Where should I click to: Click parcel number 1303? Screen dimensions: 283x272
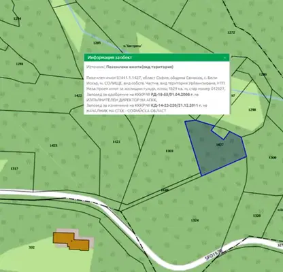pyautogui.click(x=169, y=151)
